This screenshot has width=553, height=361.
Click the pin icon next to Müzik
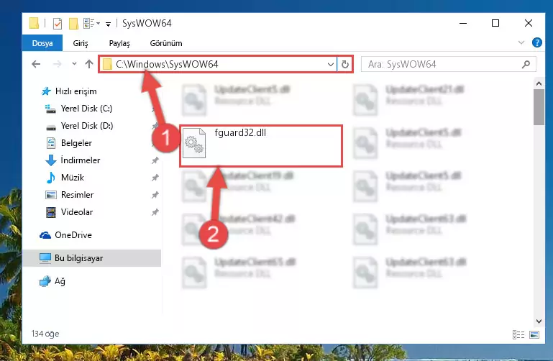click(x=155, y=178)
